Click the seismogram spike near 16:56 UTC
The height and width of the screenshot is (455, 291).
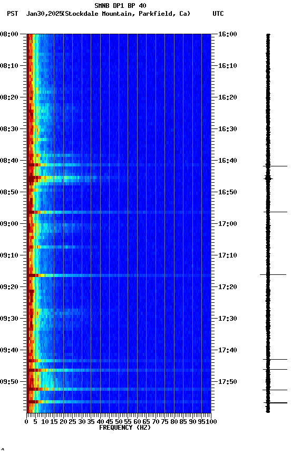(x=275, y=212)
